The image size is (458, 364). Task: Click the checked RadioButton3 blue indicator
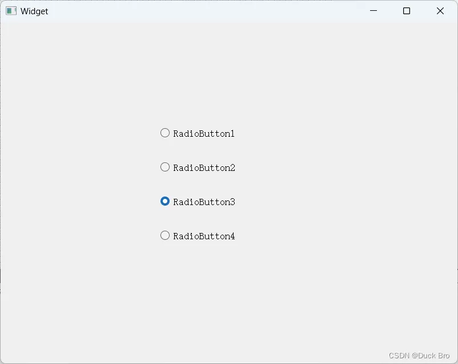(x=165, y=201)
